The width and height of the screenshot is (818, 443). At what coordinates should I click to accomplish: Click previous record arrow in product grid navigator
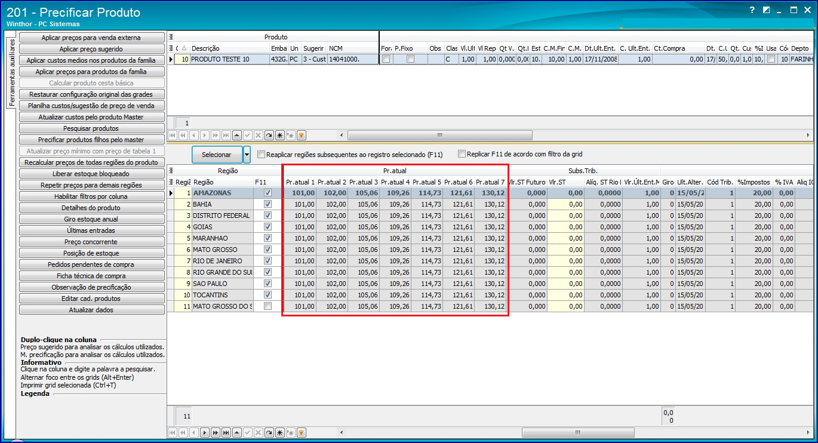coord(194,136)
